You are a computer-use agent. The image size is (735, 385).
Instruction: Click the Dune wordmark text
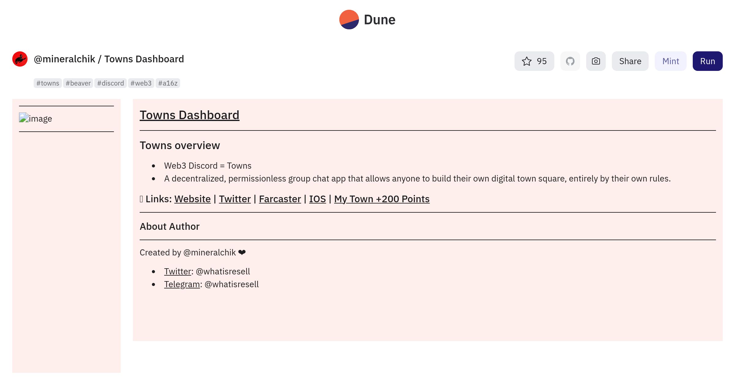point(379,20)
